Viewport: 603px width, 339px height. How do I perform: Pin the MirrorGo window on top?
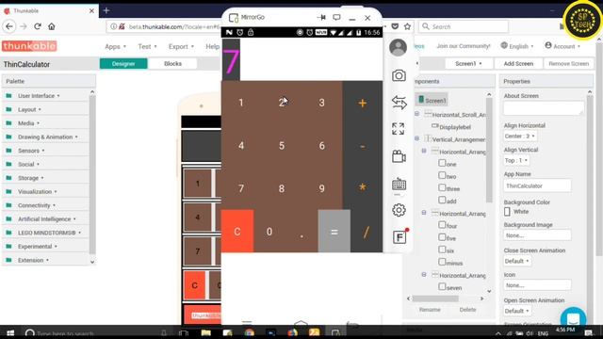[x=321, y=17]
